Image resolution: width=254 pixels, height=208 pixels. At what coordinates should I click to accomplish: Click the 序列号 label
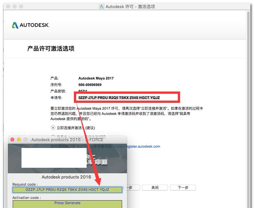56,85
